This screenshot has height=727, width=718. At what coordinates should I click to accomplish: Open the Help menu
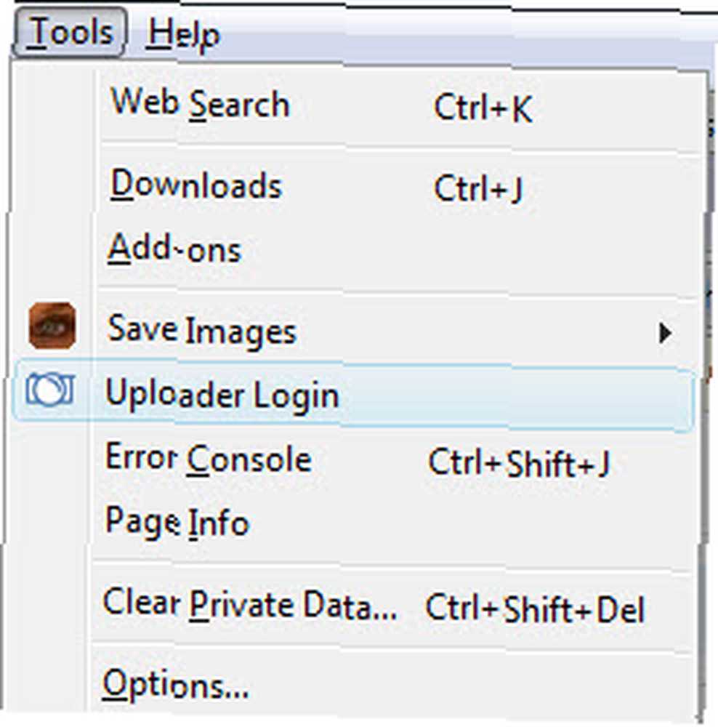[183, 33]
